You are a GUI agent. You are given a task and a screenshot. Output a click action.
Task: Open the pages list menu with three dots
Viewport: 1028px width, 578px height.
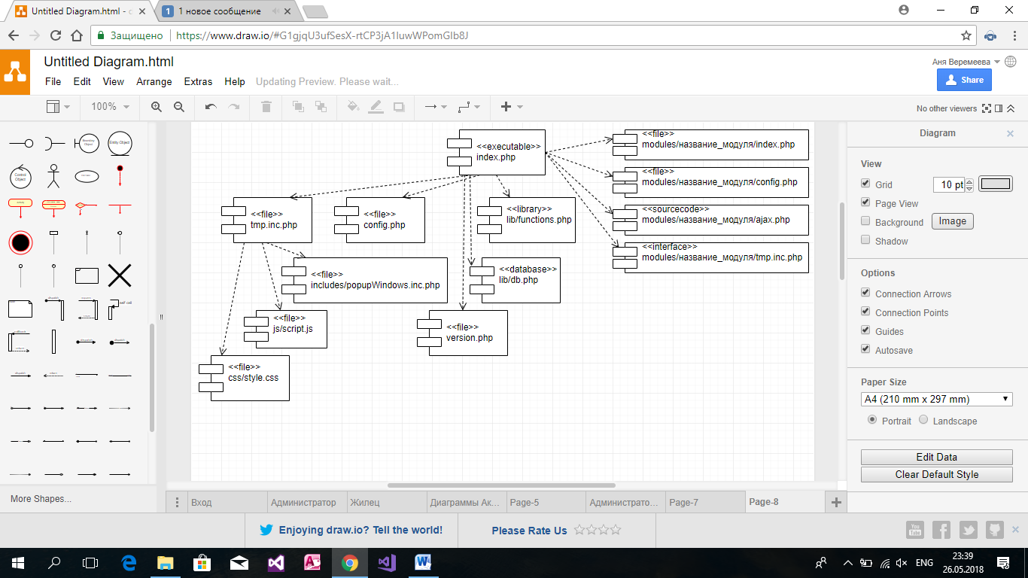[177, 502]
